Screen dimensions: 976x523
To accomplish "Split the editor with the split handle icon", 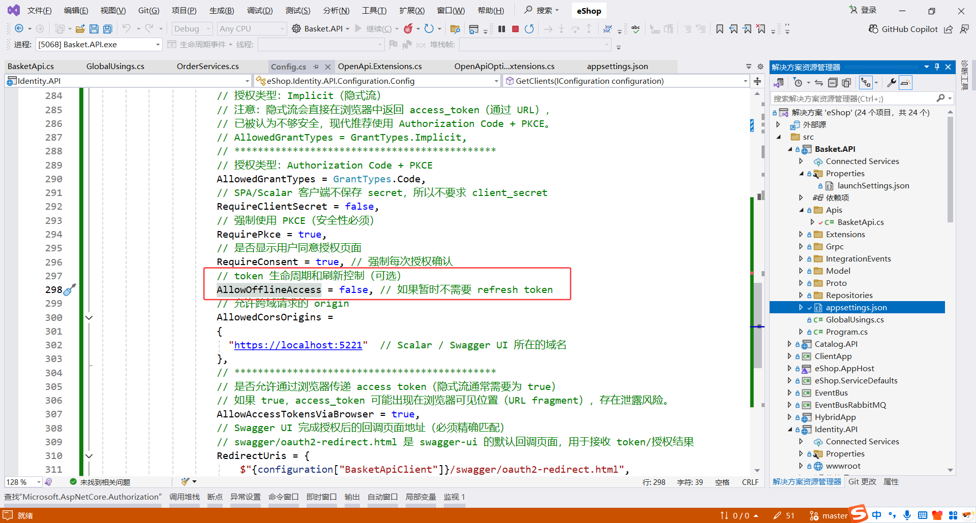I will (x=757, y=81).
